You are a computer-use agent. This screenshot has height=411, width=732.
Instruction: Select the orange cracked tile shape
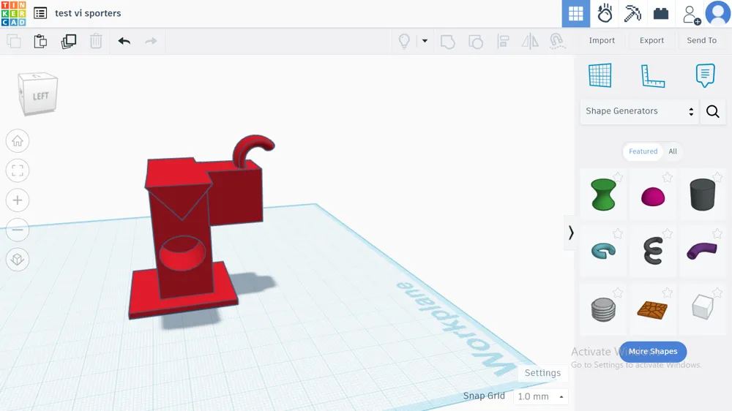click(x=652, y=310)
